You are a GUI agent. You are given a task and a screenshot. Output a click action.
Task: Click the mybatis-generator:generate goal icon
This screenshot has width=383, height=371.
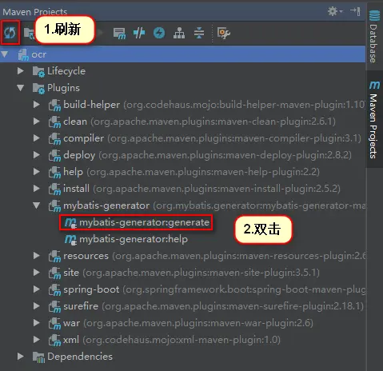coord(70,222)
